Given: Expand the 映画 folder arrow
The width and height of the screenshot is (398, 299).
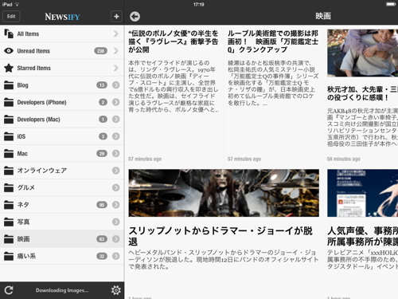Looking at the screenshot, I should click(116, 239).
